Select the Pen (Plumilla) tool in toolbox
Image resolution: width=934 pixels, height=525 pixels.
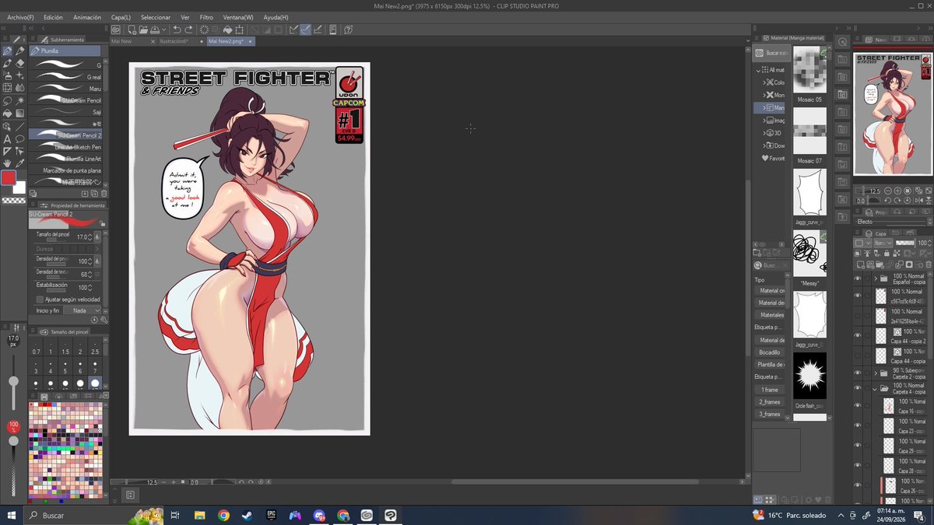[7, 51]
